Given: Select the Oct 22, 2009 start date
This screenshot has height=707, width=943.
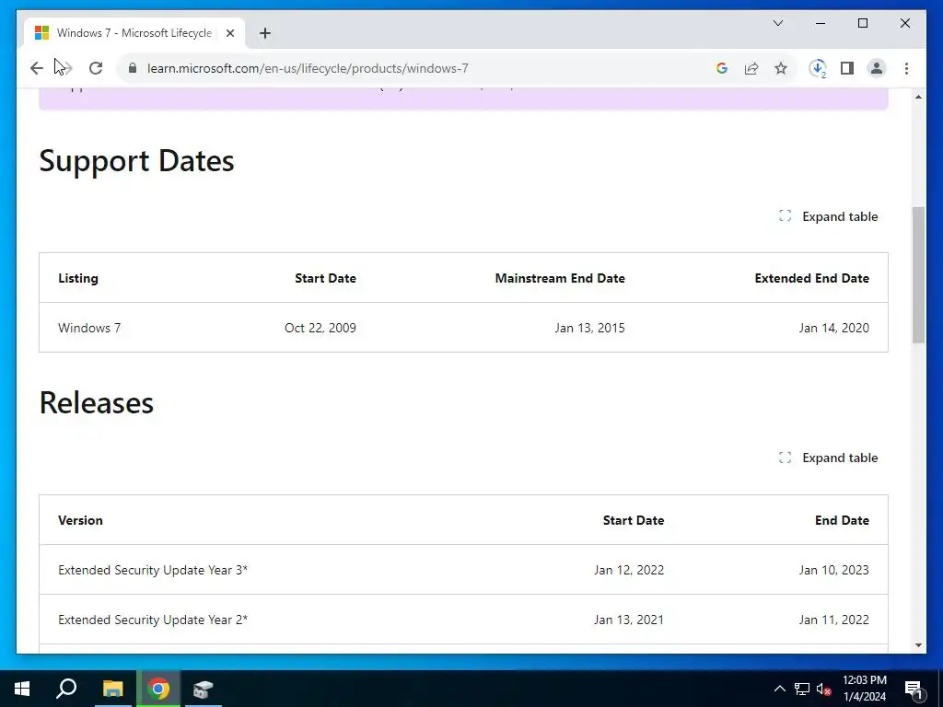Looking at the screenshot, I should [320, 328].
